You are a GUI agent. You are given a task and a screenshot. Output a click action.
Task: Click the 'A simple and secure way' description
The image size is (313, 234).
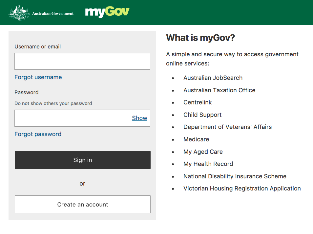(x=232, y=59)
